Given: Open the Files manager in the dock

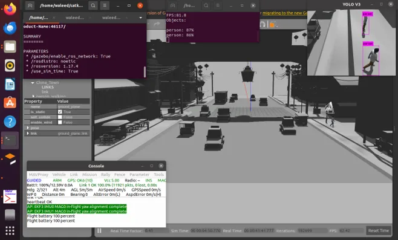Looking at the screenshot, I should click(10, 47).
